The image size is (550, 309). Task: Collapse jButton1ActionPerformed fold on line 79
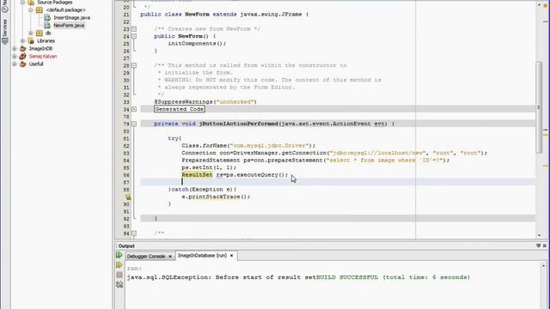tap(134, 124)
